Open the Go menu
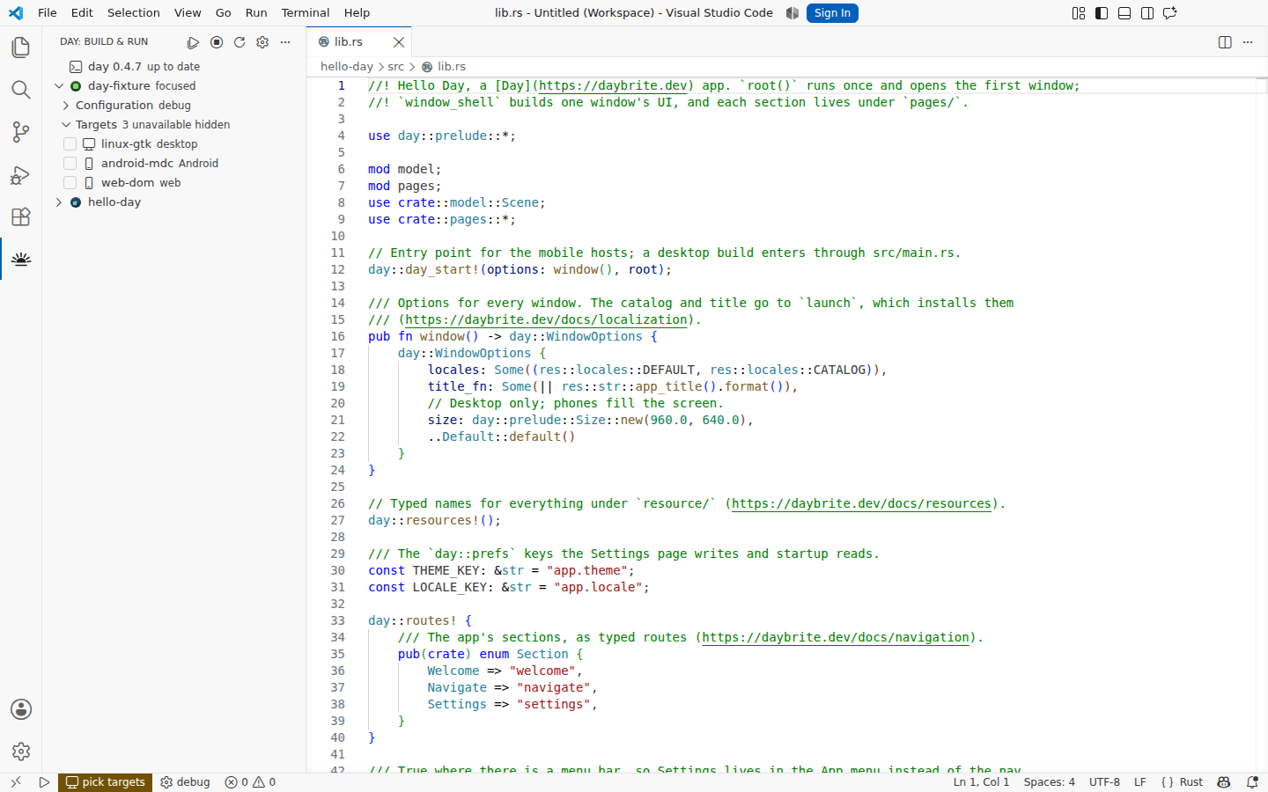The image size is (1268, 792). [x=224, y=13]
